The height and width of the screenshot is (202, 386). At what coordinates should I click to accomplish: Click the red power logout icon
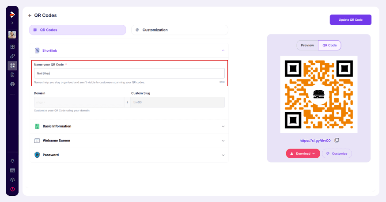[12, 189]
